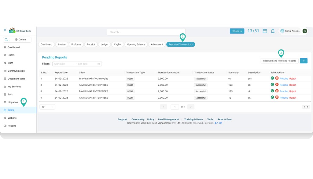Open Resolved and Rejected Reports
The image size is (313, 179).
(279, 61)
